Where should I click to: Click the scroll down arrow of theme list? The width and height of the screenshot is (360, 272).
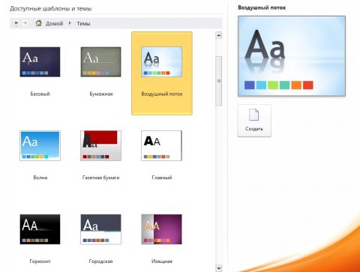[219, 268]
